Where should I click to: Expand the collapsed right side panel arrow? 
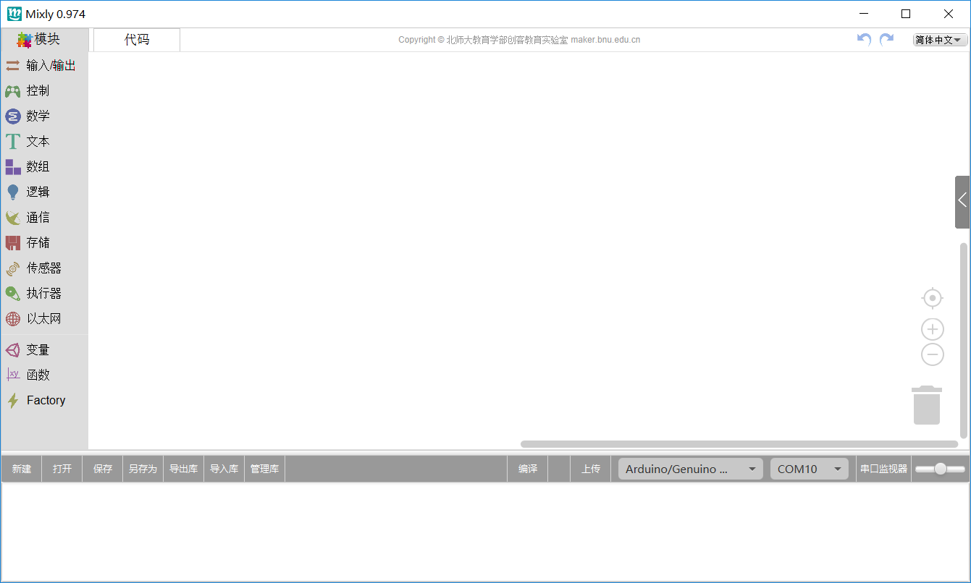click(962, 202)
